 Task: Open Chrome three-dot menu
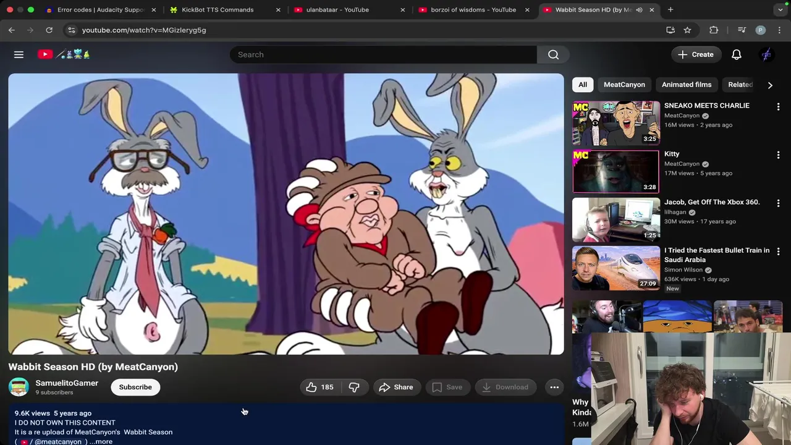pyautogui.click(x=780, y=30)
